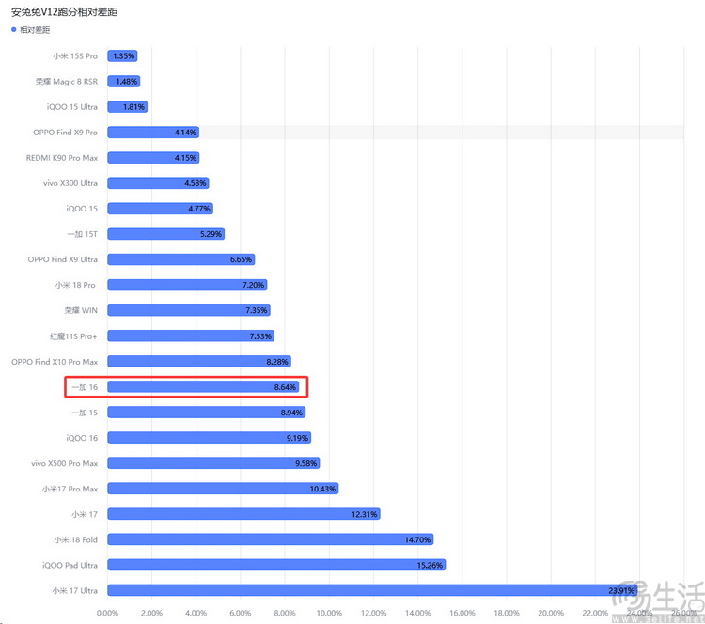Click the 小米 18 Pro axis label

click(x=75, y=285)
